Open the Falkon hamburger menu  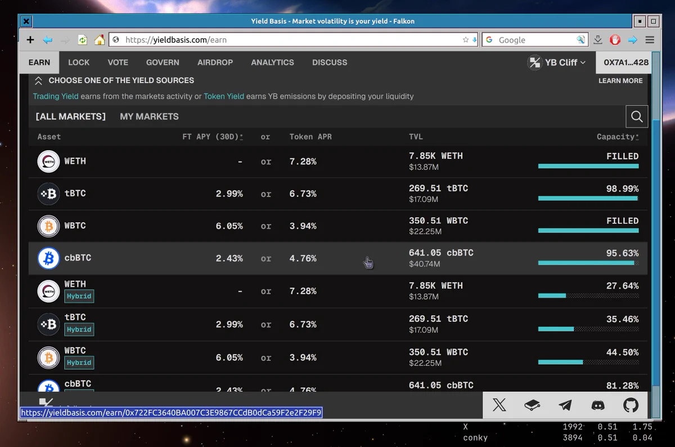(650, 40)
